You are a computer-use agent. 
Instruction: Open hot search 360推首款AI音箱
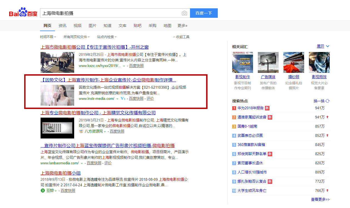(251, 145)
